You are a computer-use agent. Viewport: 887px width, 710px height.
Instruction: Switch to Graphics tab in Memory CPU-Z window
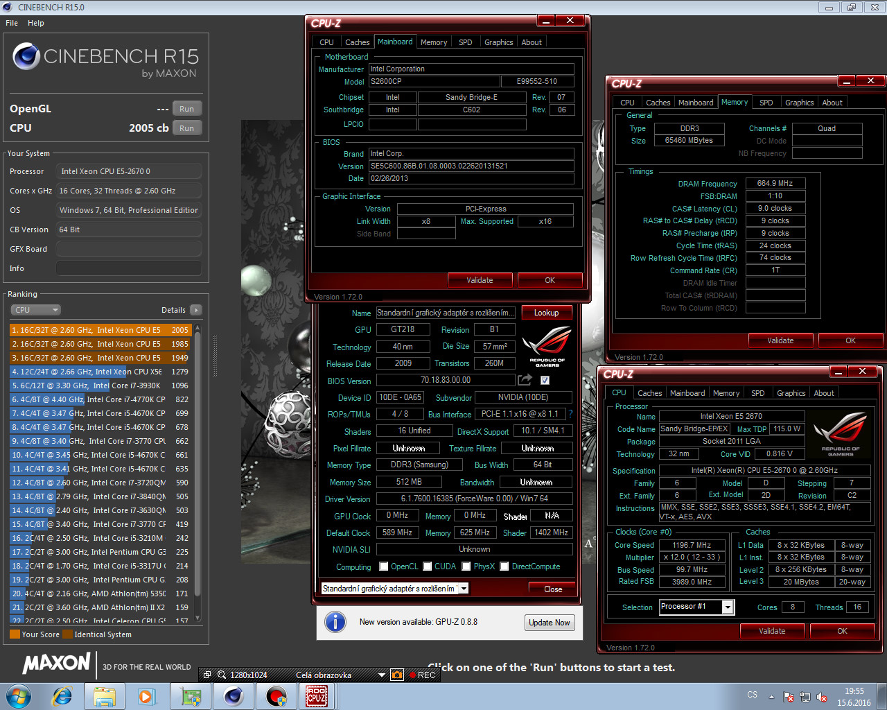[799, 103]
